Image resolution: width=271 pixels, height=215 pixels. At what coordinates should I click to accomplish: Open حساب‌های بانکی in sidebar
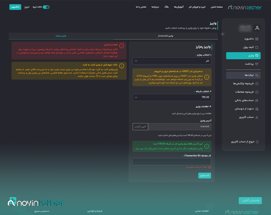click(x=243, y=100)
